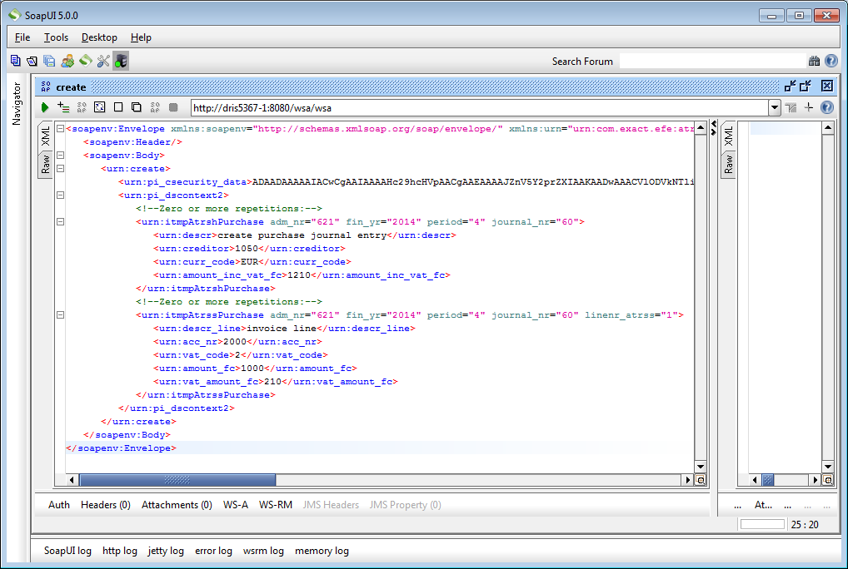
Task: Click the binoculars forum search icon
Action: [814, 61]
